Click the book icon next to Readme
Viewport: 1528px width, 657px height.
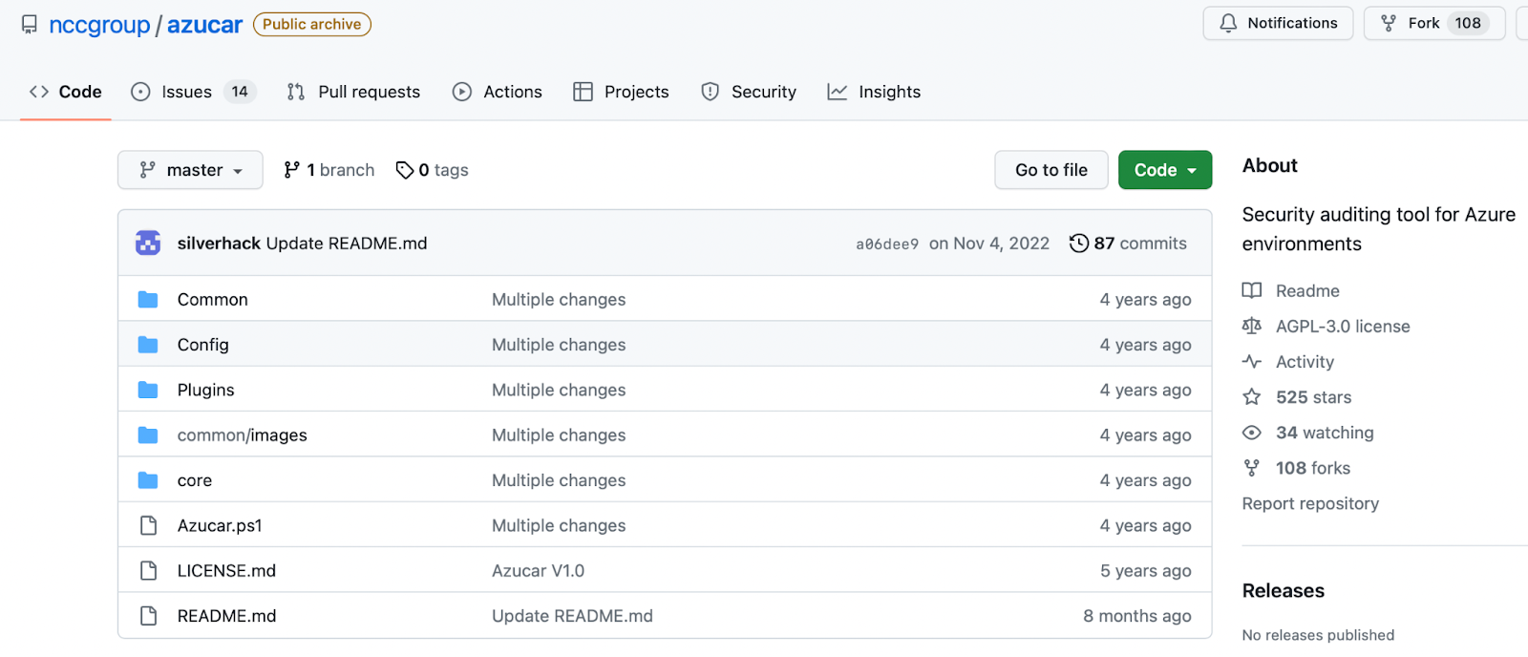(x=1252, y=291)
